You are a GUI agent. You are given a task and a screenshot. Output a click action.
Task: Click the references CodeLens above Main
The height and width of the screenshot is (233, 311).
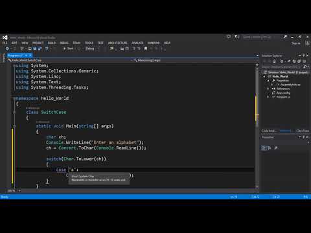tap(43, 122)
